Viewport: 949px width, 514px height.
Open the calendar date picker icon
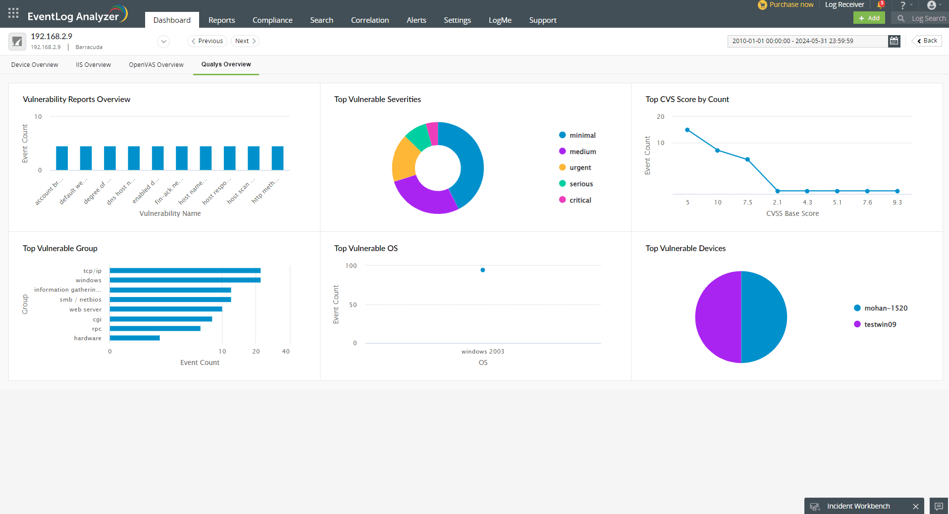[894, 41]
